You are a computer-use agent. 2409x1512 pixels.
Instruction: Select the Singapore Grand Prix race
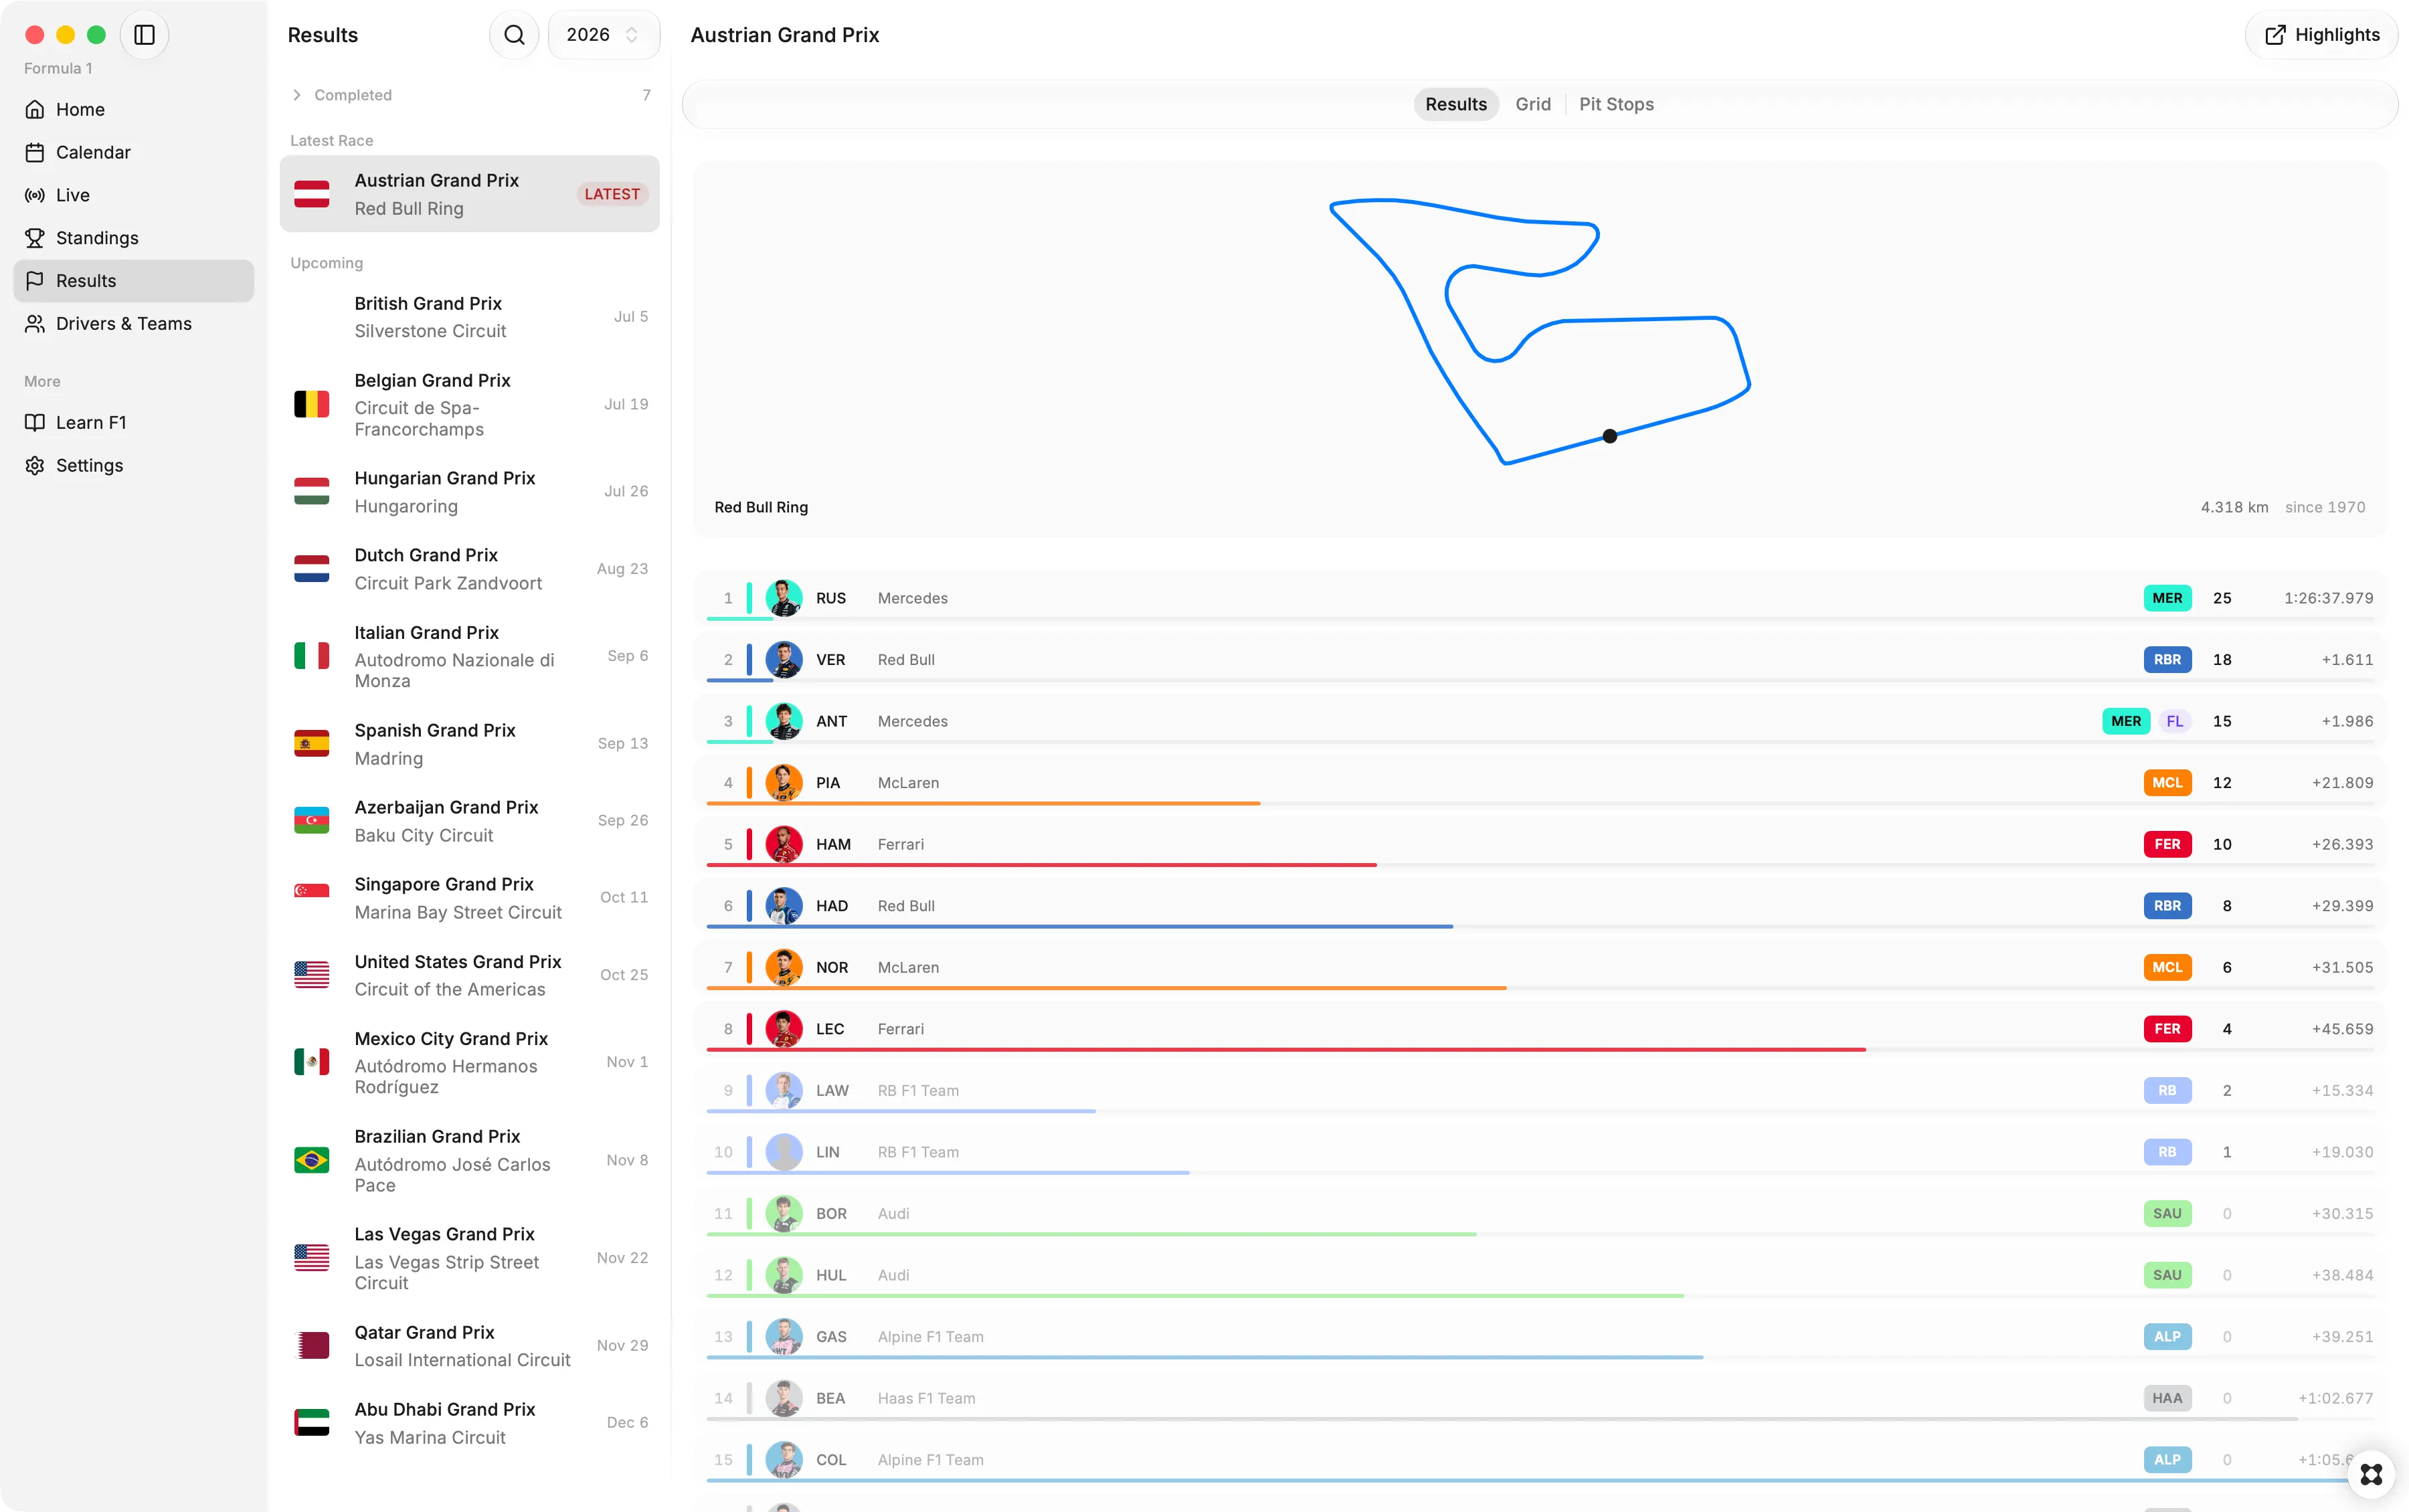point(469,898)
